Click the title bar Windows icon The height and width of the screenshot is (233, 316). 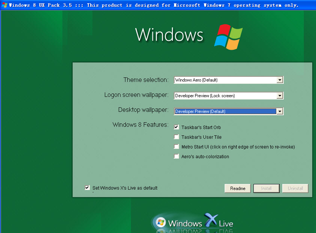tap(4, 5)
